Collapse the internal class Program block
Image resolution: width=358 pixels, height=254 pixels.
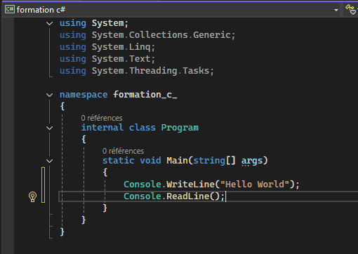pyautogui.click(x=49, y=128)
